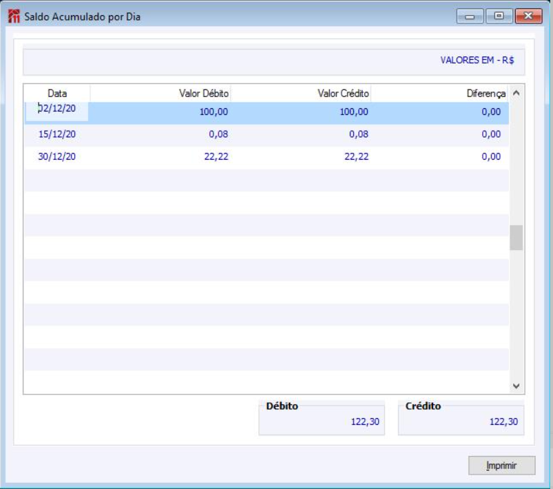Click Diferença 0,00 in 02/12/20 row

[491, 112]
